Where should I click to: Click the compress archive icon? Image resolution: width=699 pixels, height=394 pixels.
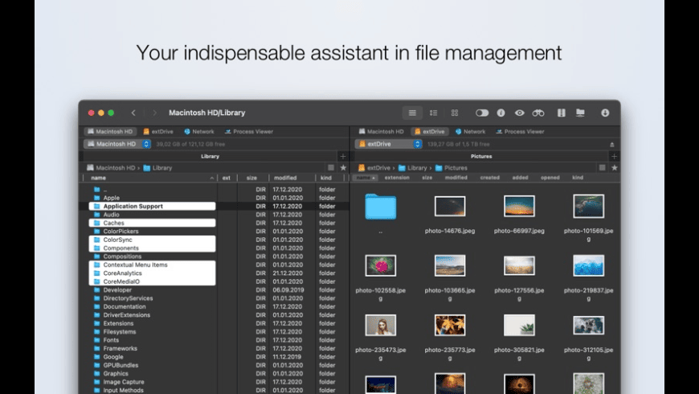(562, 113)
